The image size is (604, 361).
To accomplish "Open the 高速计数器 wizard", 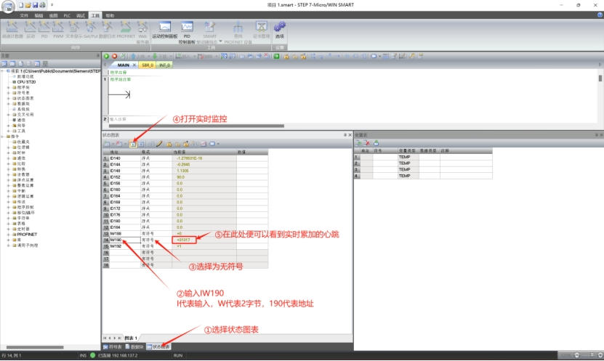I will pyautogui.click(x=12, y=29).
